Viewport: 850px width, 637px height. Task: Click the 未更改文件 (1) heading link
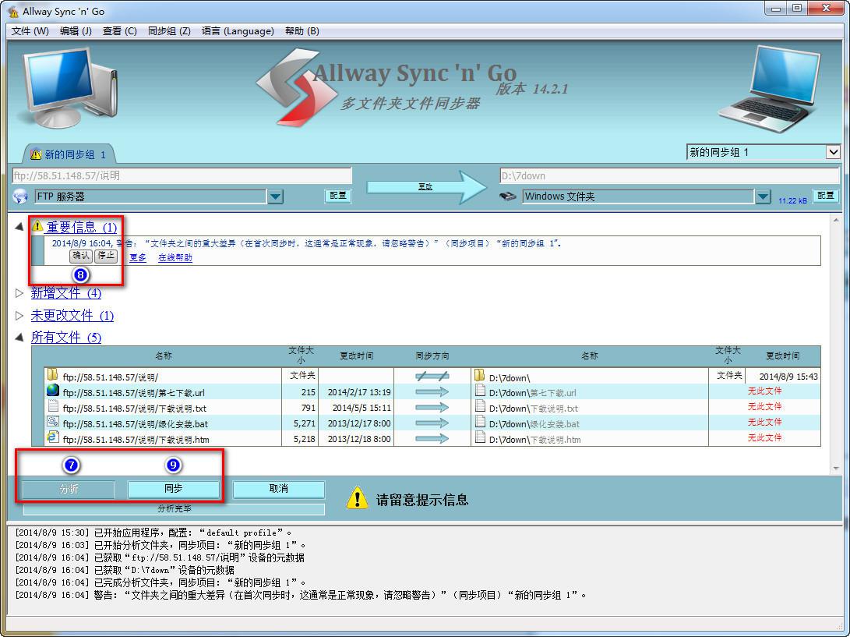72,316
